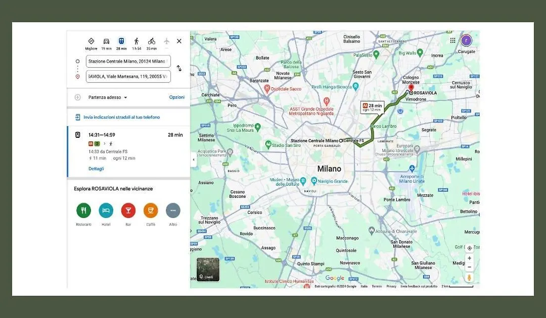
Task: Select public transit mode, 28 min
Action: (121, 44)
